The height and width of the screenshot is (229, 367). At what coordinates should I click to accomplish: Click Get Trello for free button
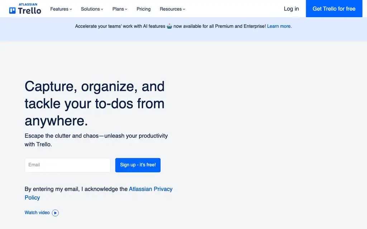click(x=334, y=9)
